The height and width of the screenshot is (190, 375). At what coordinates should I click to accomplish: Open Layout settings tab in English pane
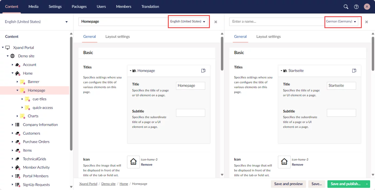click(x=117, y=37)
